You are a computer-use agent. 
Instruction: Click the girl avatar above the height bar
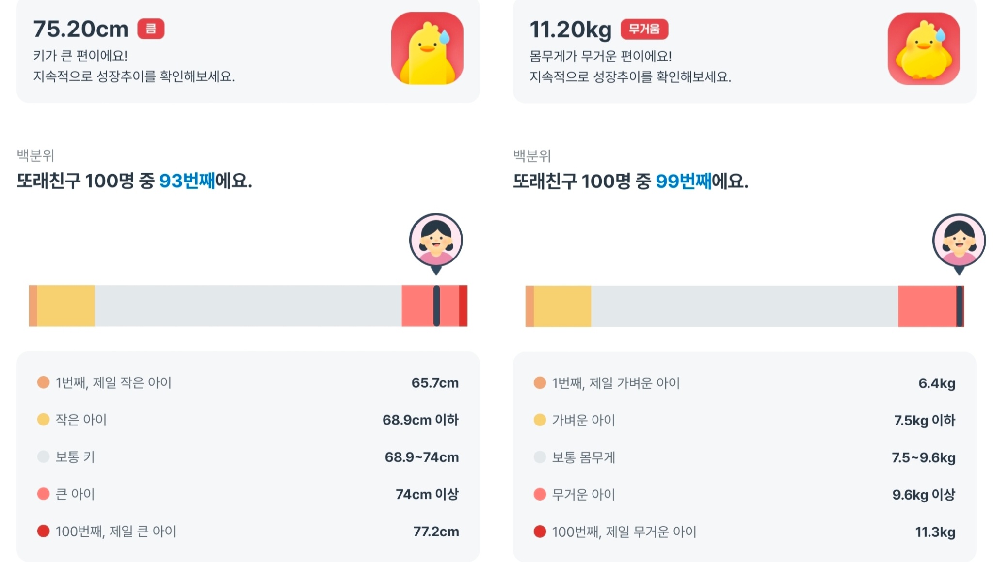click(436, 241)
